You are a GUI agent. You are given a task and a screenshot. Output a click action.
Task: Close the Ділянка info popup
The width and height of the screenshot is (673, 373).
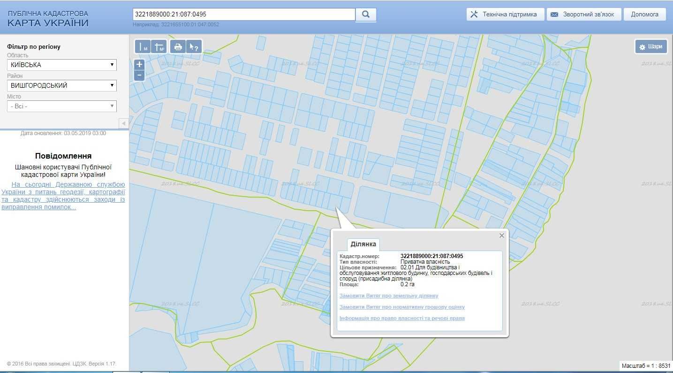click(502, 236)
